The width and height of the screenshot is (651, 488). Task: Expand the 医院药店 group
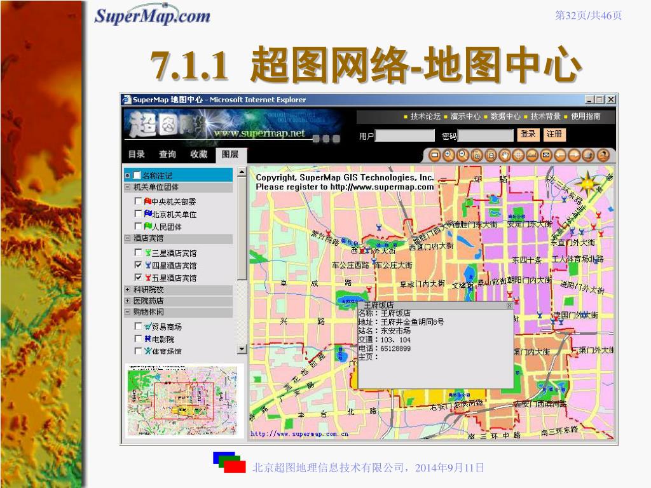pyautogui.click(x=127, y=301)
